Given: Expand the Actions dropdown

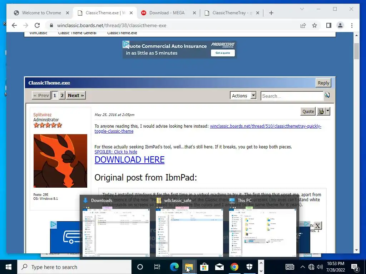Looking at the screenshot, I should tap(243, 96).
